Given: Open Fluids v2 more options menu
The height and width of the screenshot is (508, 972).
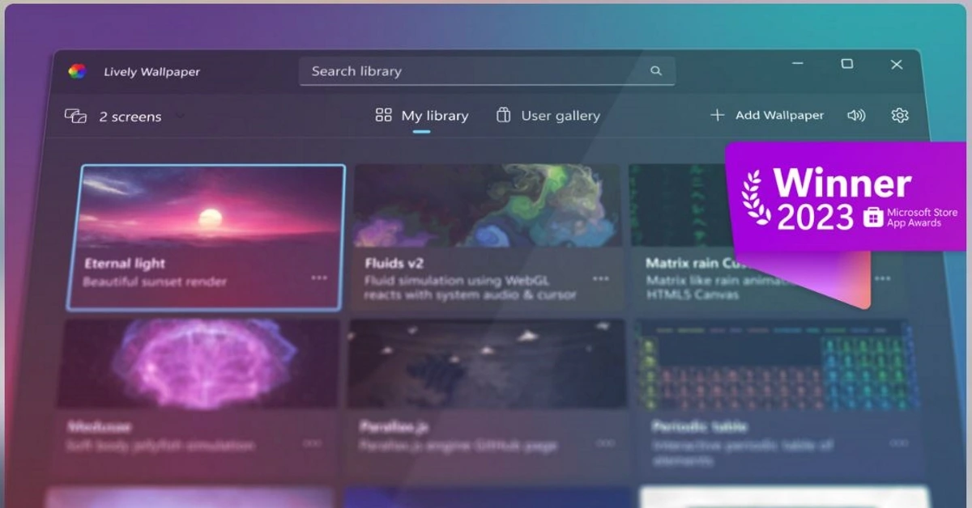Looking at the screenshot, I should pyautogui.click(x=600, y=278).
